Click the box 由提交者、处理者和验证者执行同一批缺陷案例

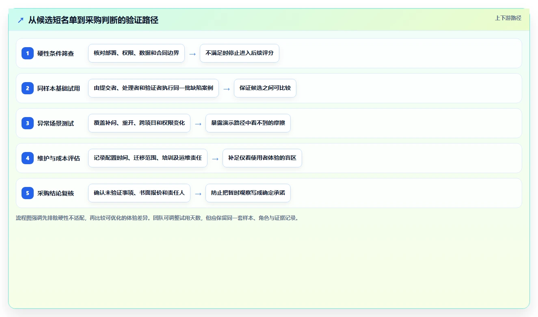coord(153,88)
